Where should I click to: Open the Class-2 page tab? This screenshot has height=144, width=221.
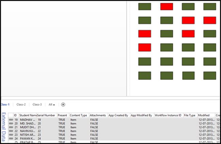click(x=21, y=104)
